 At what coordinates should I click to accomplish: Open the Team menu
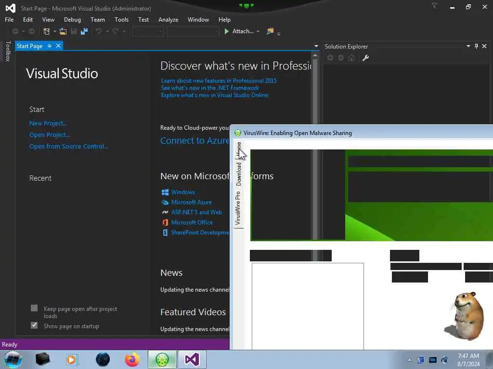pyautogui.click(x=97, y=19)
